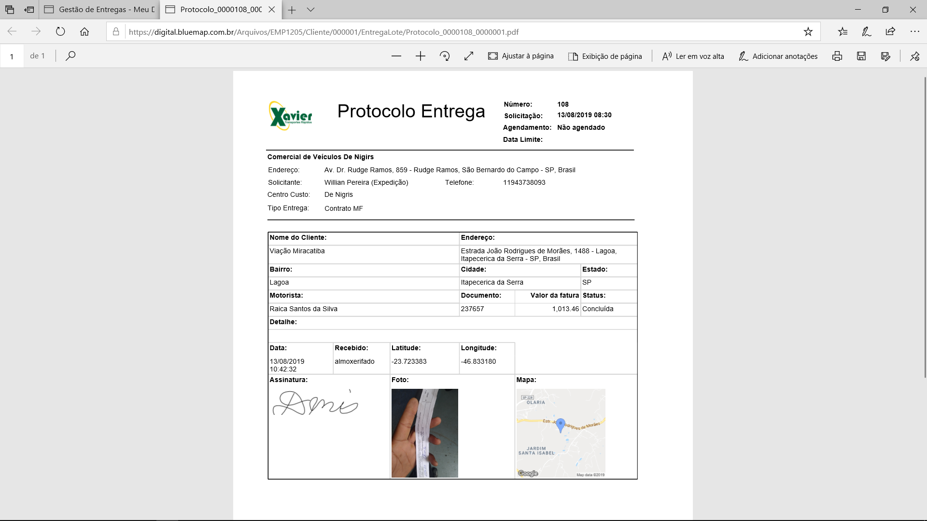
Task: Pin the PDF toolbar
Action: pos(914,56)
